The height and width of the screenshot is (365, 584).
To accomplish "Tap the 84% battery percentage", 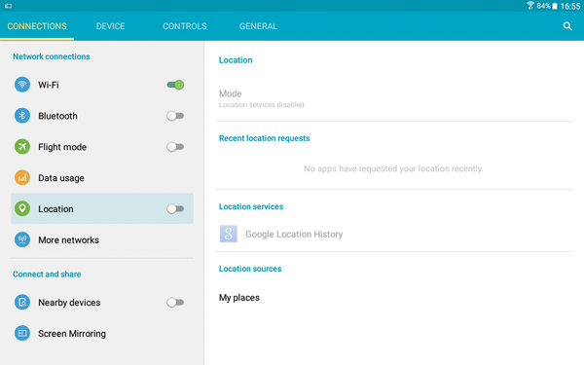I will tap(543, 6).
